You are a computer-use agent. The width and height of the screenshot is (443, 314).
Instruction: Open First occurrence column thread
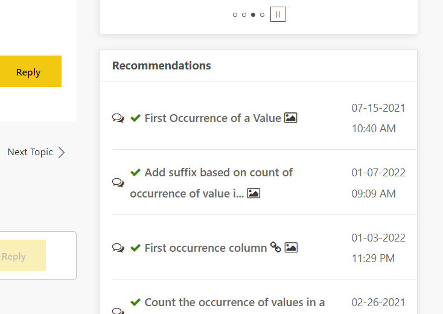tap(206, 248)
